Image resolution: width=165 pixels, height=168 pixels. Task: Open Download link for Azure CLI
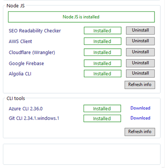pos(140,108)
